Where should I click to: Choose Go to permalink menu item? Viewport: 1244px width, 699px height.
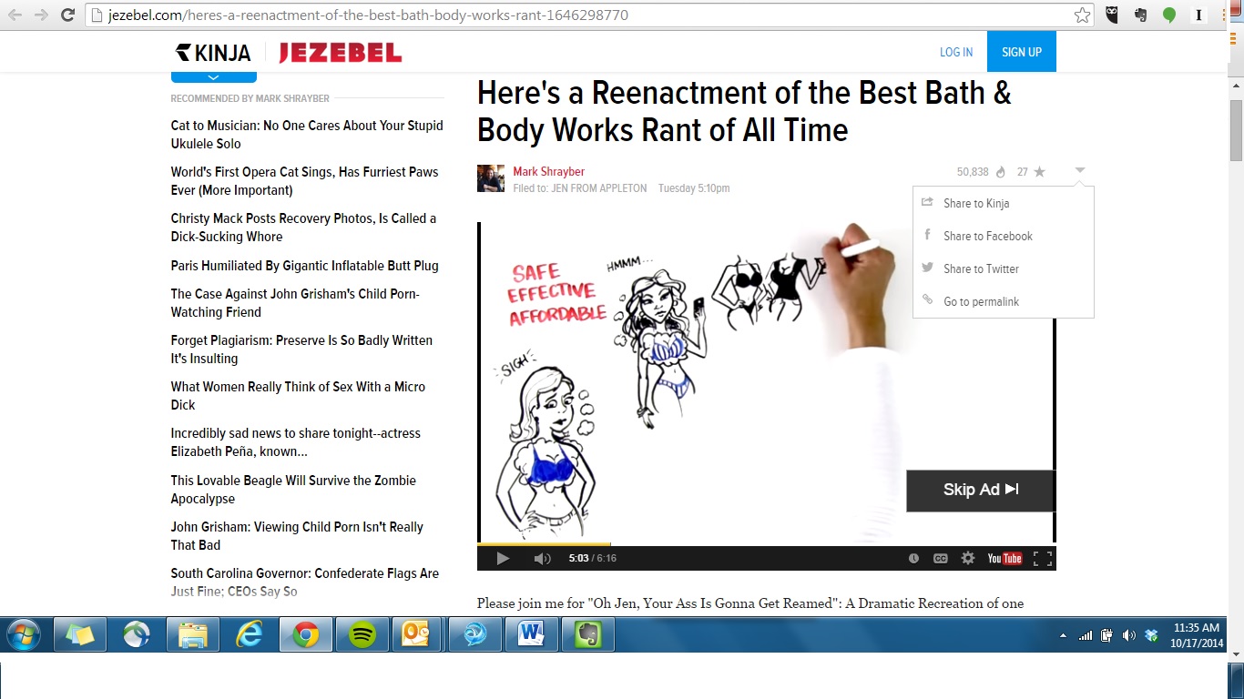981,301
